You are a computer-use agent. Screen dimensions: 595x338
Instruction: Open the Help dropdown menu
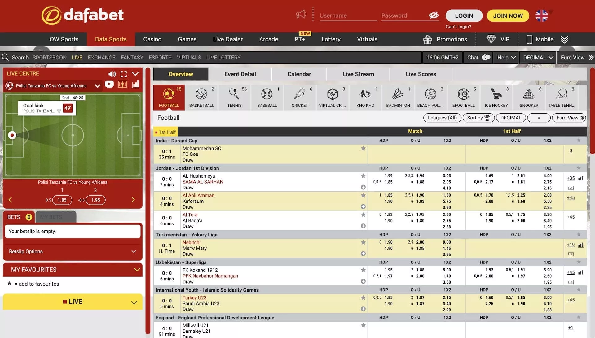tap(506, 58)
